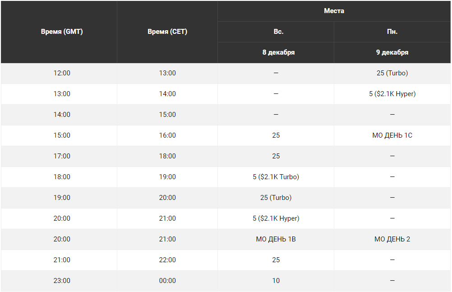
Task: Select the Вс. day header
Action: (276, 32)
